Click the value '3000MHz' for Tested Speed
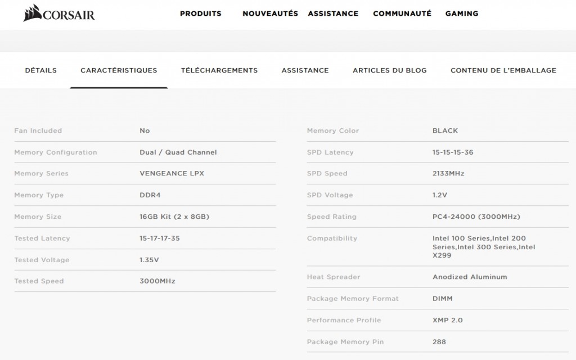The image size is (576, 360). (157, 281)
